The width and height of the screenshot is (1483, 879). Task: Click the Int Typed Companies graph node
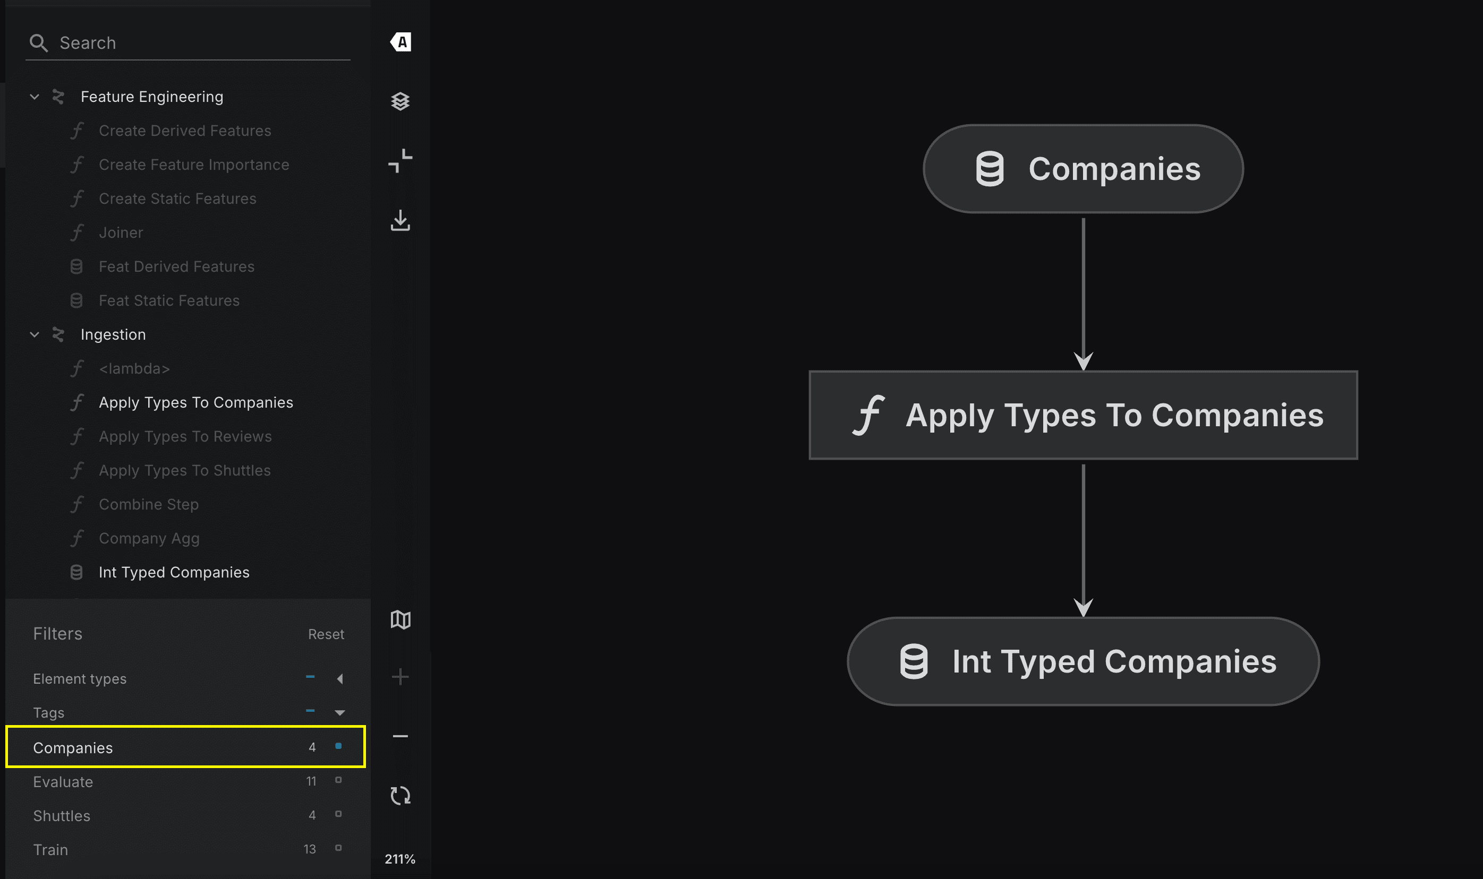[1083, 661]
